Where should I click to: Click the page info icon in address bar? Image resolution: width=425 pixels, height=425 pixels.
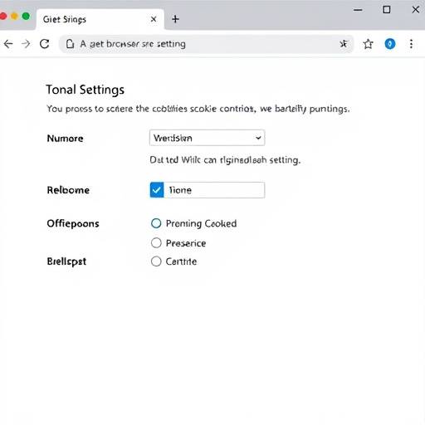coord(70,44)
